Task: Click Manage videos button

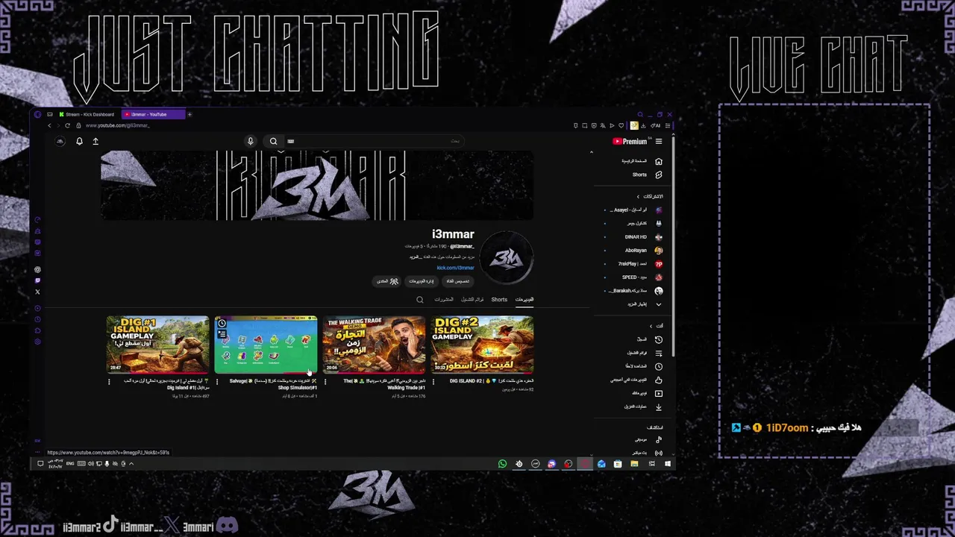Action: pyautogui.click(x=421, y=281)
